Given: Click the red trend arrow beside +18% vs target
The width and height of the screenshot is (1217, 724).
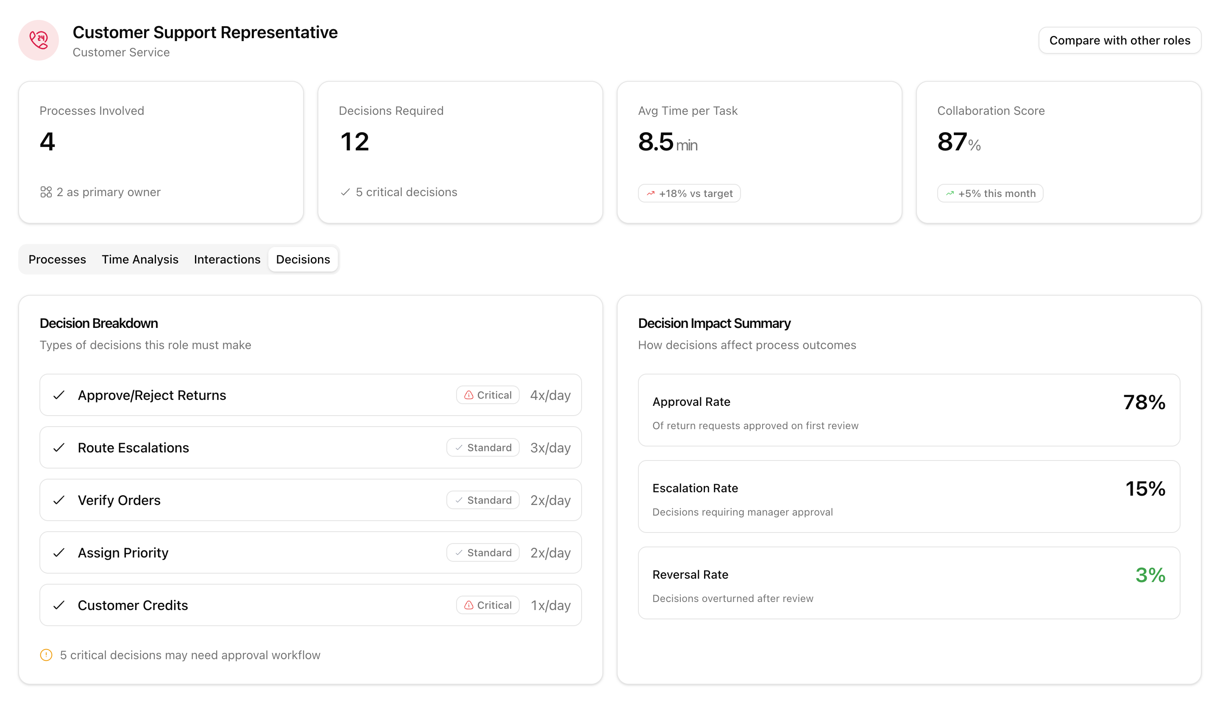Looking at the screenshot, I should 650,194.
